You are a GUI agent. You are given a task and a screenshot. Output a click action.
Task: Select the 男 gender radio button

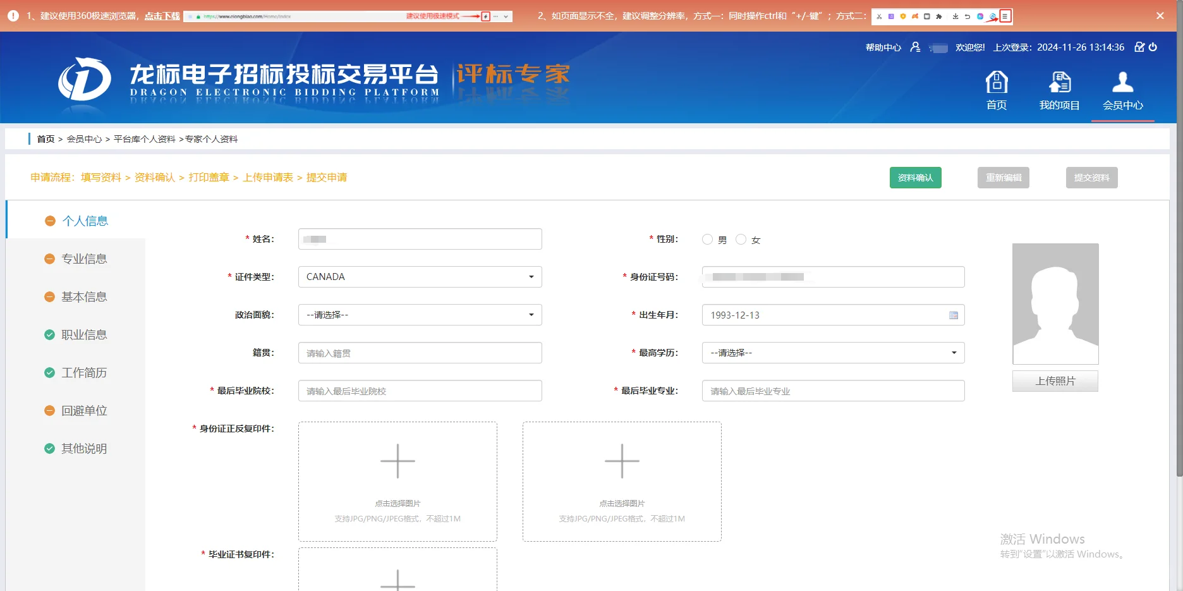pos(707,240)
